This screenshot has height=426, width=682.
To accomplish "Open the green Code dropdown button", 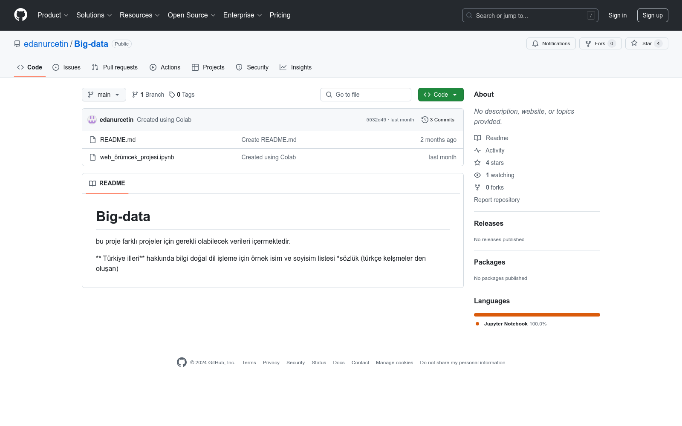I will point(441,95).
